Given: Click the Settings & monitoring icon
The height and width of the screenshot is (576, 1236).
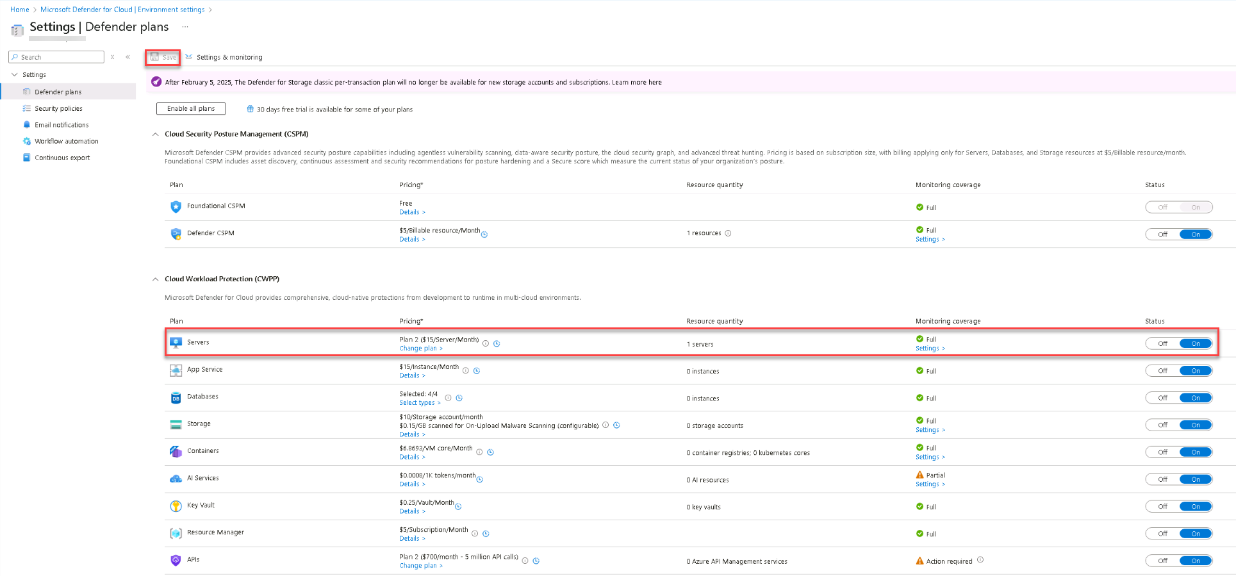Looking at the screenshot, I should click(x=189, y=57).
